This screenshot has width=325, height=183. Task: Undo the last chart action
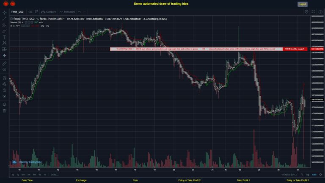pos(80,12)
